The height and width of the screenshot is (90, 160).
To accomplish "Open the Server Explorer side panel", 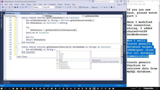I will tap(1, 23).
